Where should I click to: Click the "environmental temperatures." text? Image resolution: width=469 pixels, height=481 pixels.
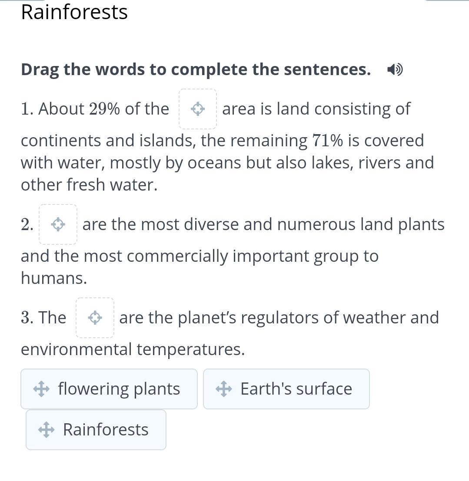(x=133, y=349)
